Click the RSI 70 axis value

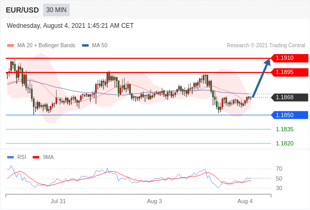(279, 169)
